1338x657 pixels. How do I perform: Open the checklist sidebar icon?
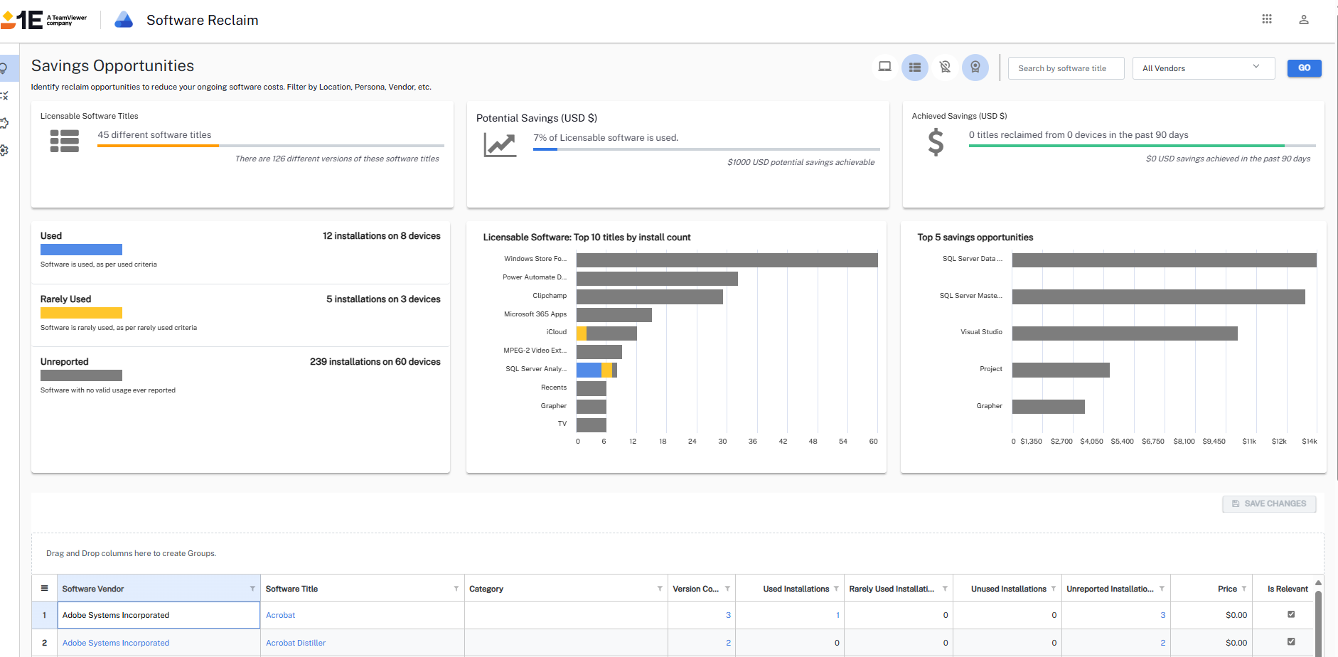[x=4, y=95]
